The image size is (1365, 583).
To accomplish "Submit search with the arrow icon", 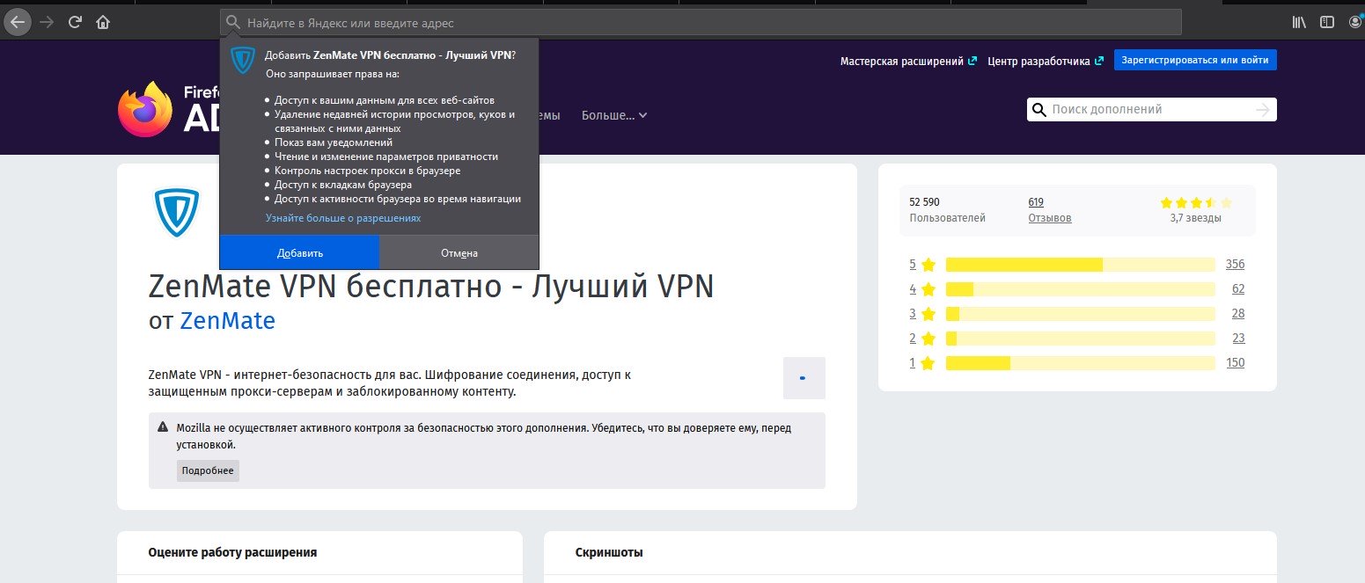I will click(x=1263, y=110).
